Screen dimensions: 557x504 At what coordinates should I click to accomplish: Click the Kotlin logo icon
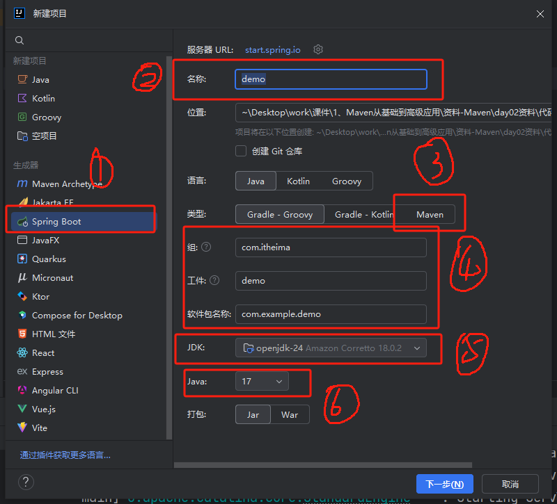click(22, 98)
